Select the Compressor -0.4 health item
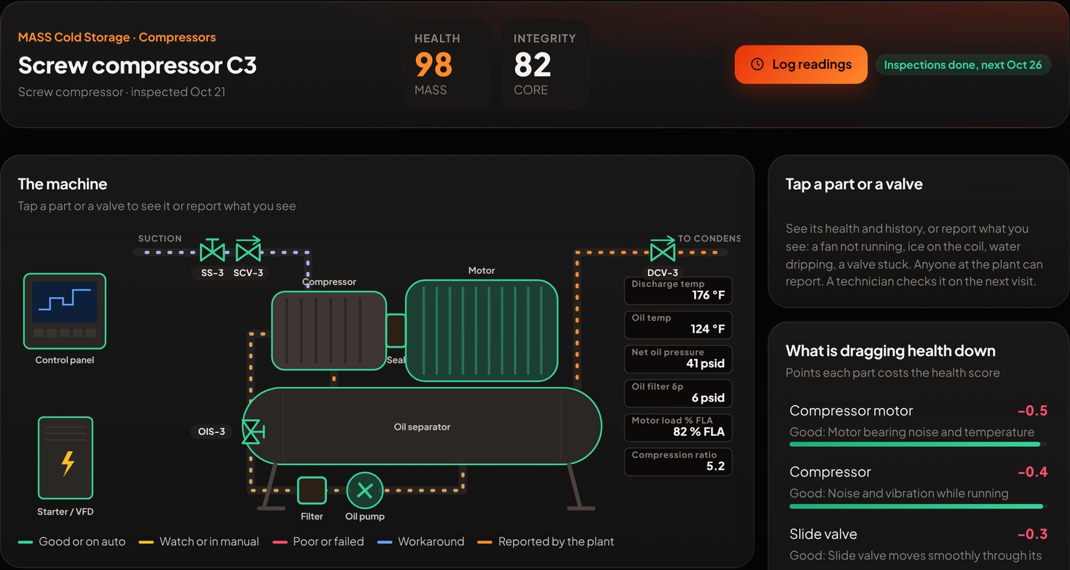This screenshot has height=570, width=1070. pos(918,485)
